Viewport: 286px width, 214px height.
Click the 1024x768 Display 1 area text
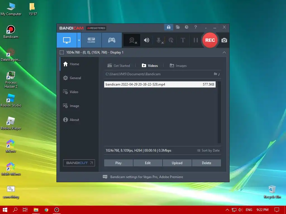coord(95,52)
